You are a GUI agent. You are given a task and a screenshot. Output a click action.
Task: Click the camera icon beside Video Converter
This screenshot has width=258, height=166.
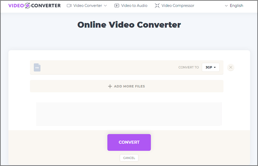(x=69, y=6)
